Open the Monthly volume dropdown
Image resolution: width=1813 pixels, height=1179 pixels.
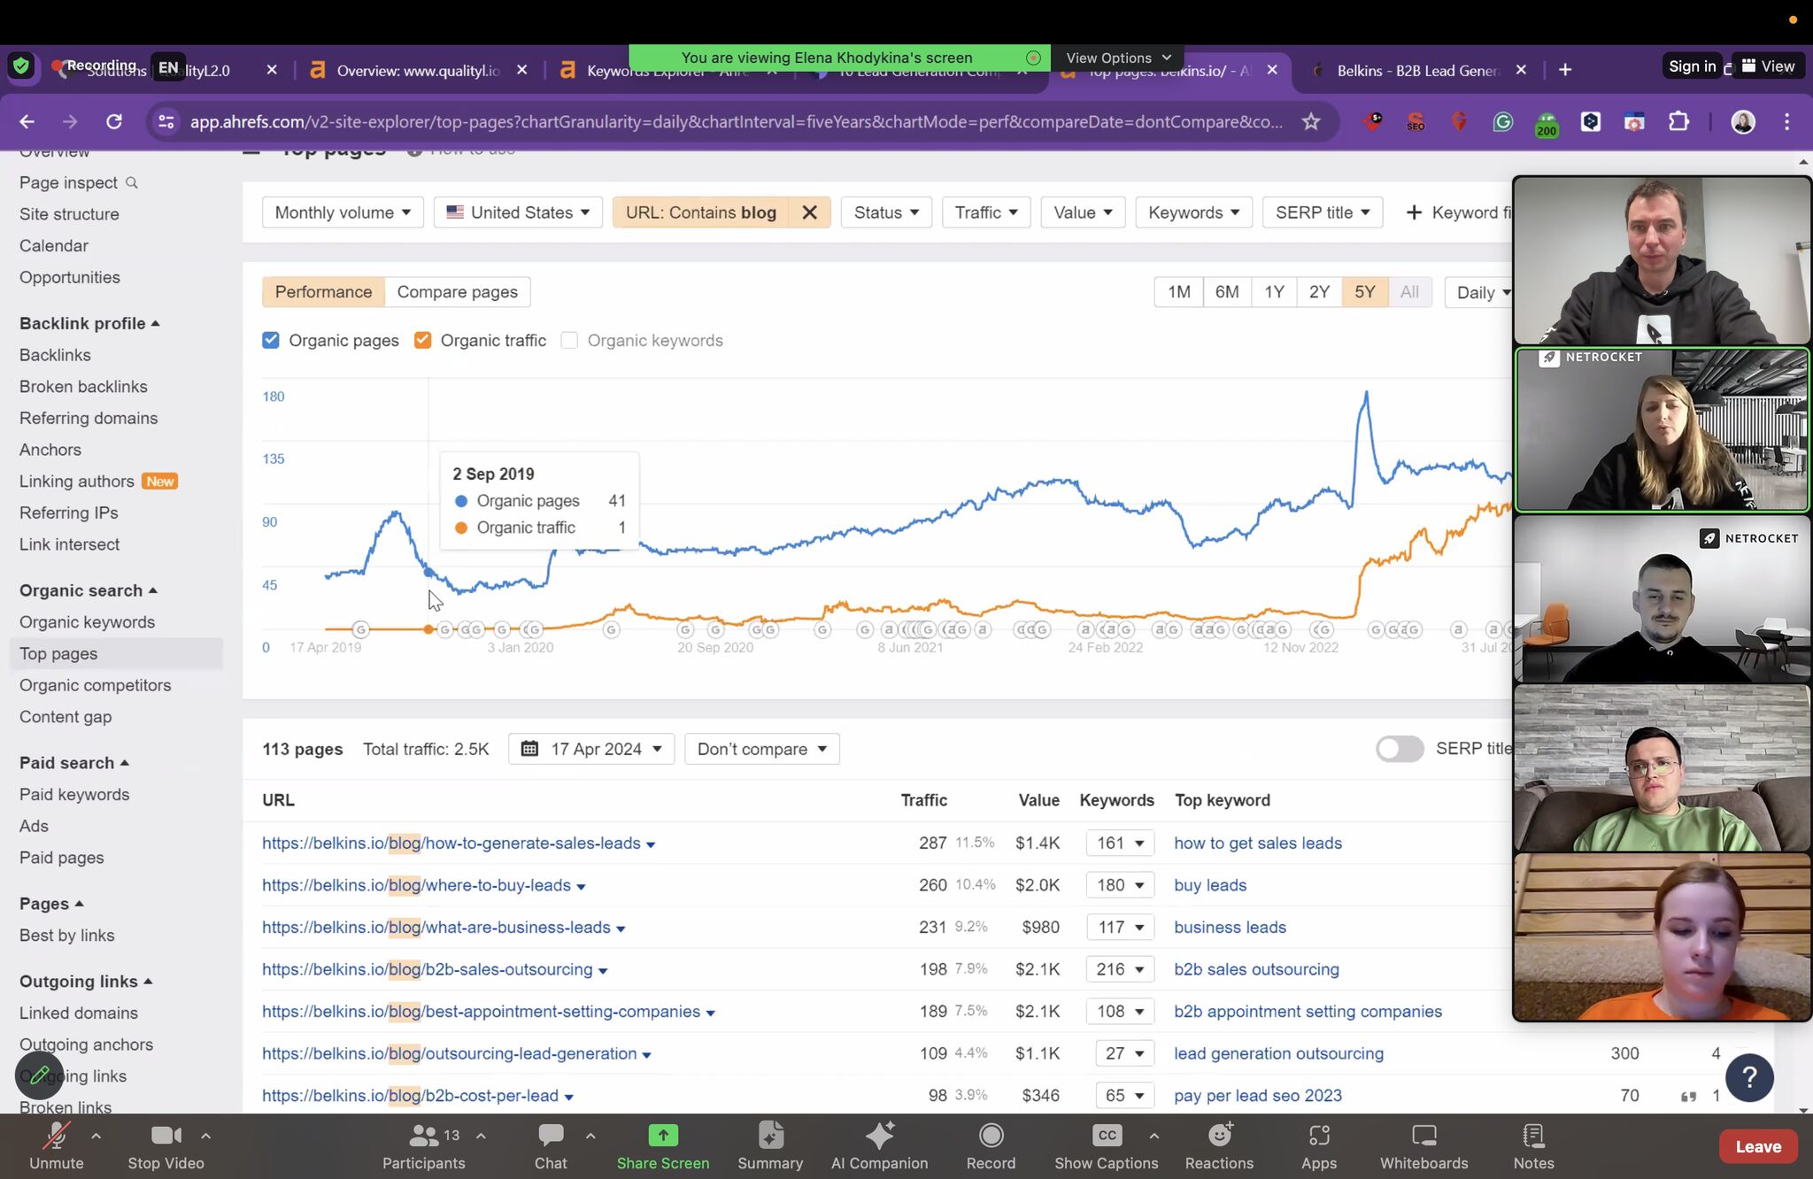coord(343,212)
